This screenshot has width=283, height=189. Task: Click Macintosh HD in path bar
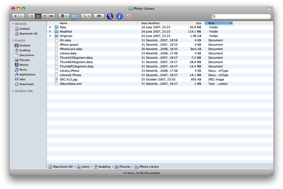[x=61, y=167]
